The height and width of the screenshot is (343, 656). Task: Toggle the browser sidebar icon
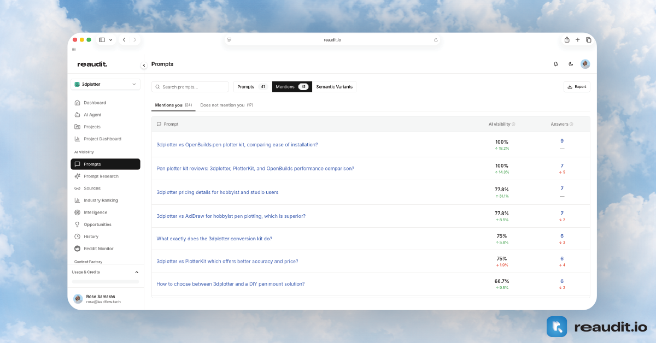click(102, 40)
